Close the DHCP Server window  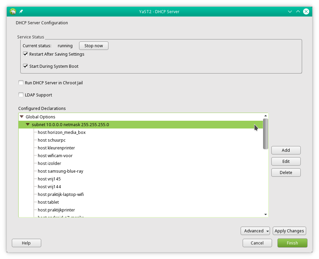[x=306, y=11]
